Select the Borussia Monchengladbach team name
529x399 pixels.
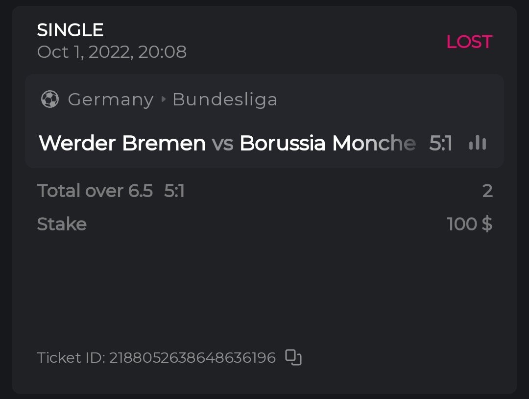pos(327,143)
